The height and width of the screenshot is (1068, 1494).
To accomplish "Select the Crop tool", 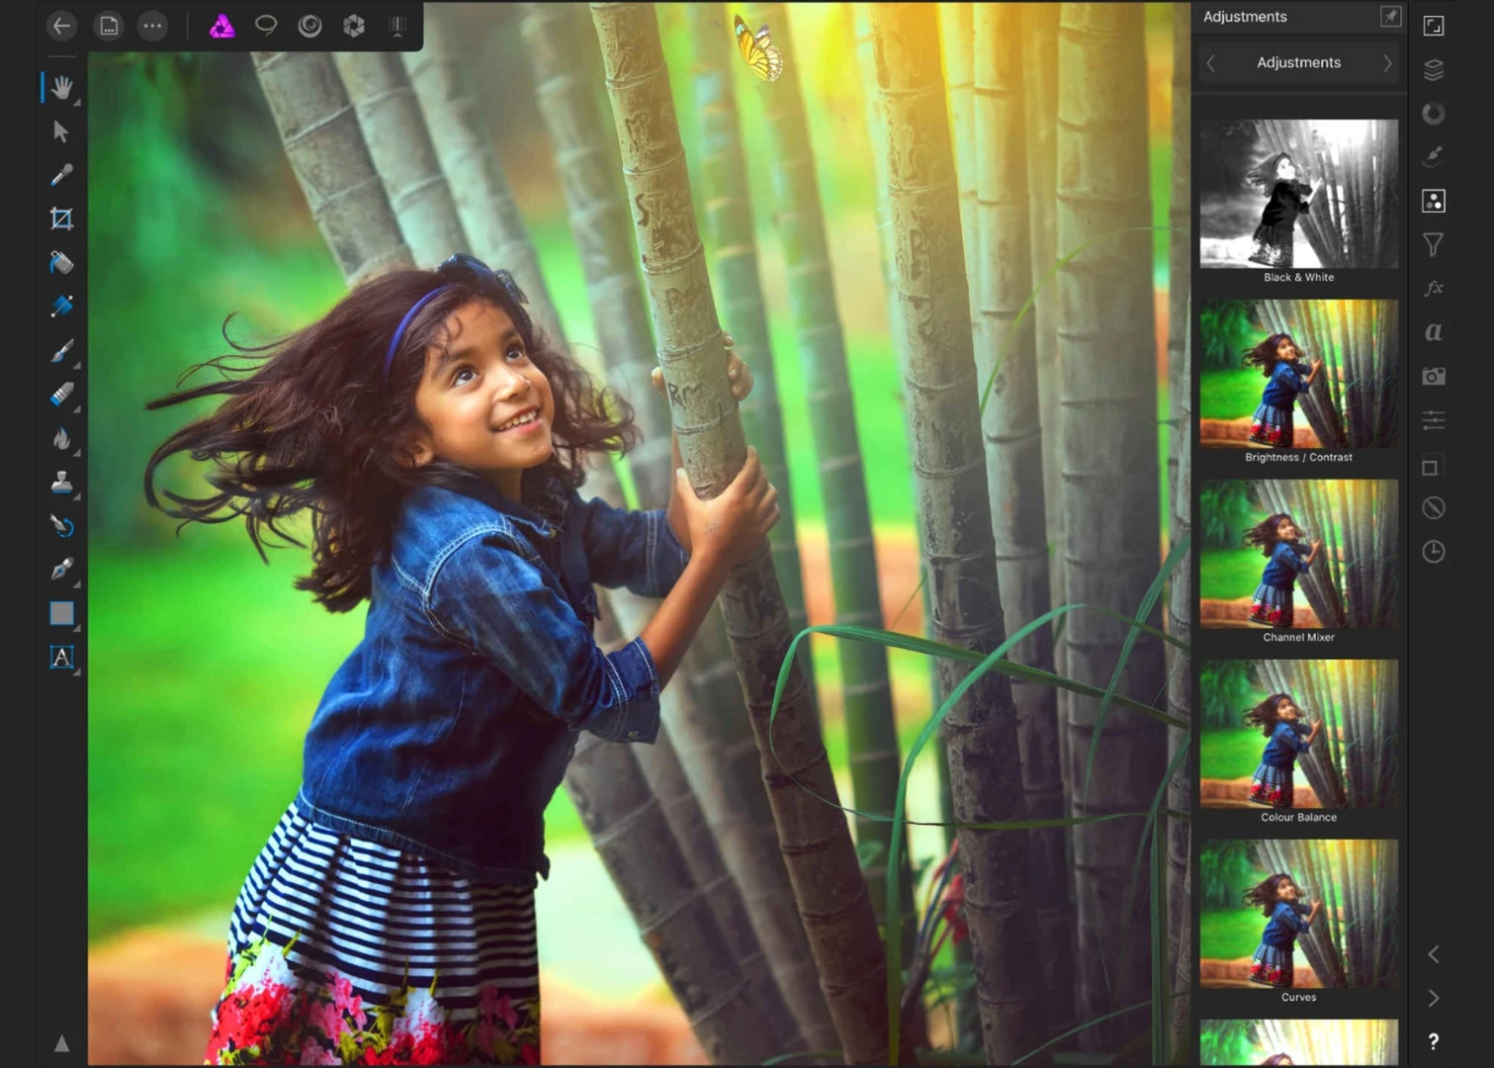I will tap(61, 219).
